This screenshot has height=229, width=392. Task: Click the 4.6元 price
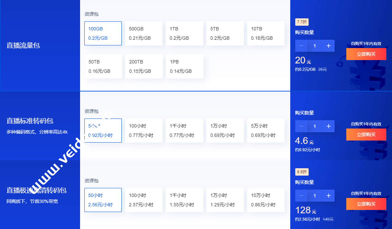coord(304,141)
